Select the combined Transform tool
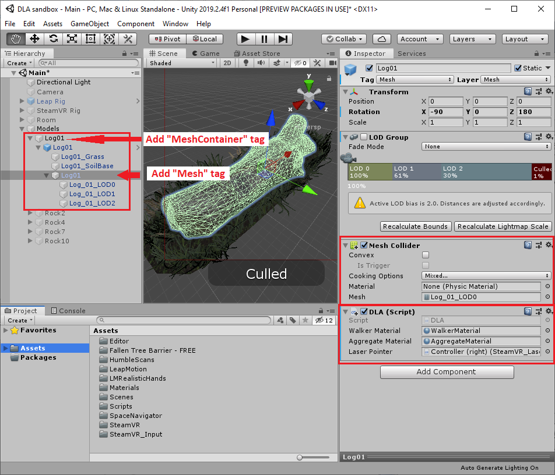 pyautogui.click(x=109, y=39)
